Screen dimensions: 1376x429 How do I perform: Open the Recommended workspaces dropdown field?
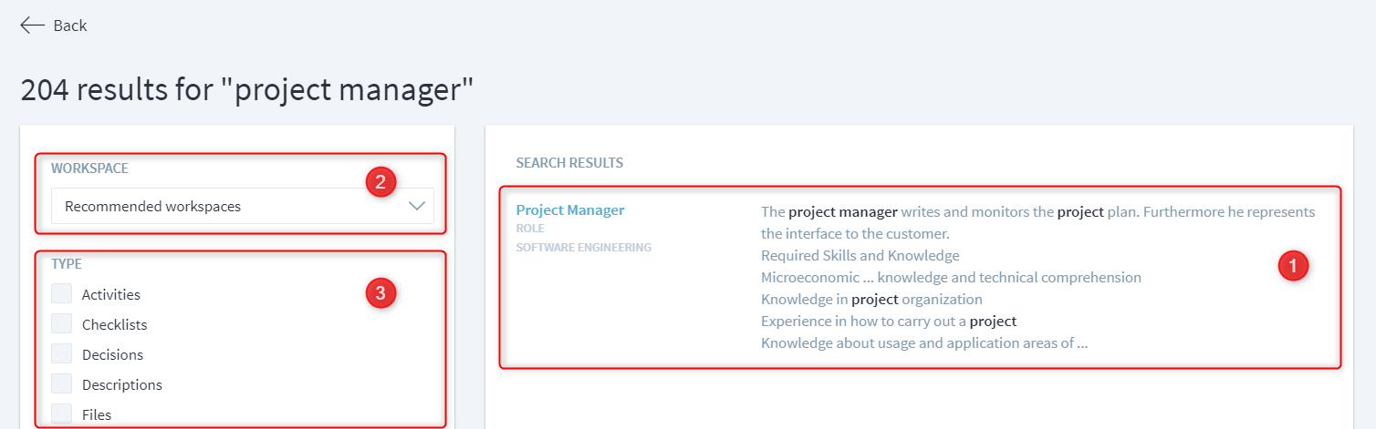(x=228, y=207)
